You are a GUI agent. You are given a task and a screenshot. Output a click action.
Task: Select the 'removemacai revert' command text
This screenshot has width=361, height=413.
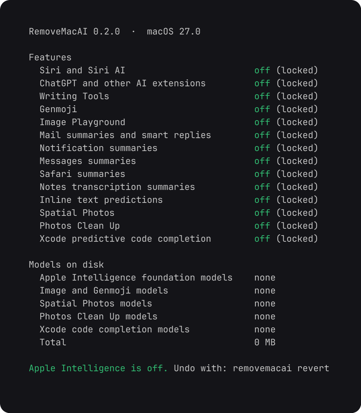pos(281,369)
